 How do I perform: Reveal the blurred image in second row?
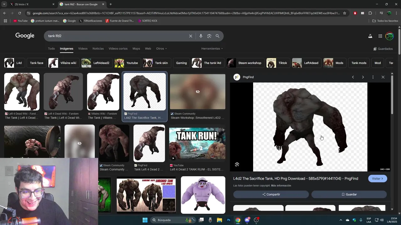pos(80,143)
